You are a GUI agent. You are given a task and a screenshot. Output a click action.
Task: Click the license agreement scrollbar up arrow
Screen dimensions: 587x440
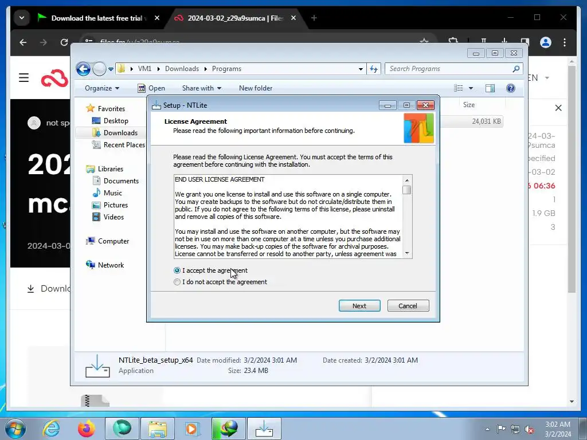tap(407, 180)
